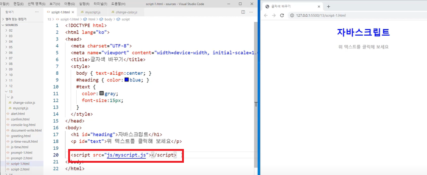Open the View (보기) menu
Screen dimensions: 427x175
point(55,4)
